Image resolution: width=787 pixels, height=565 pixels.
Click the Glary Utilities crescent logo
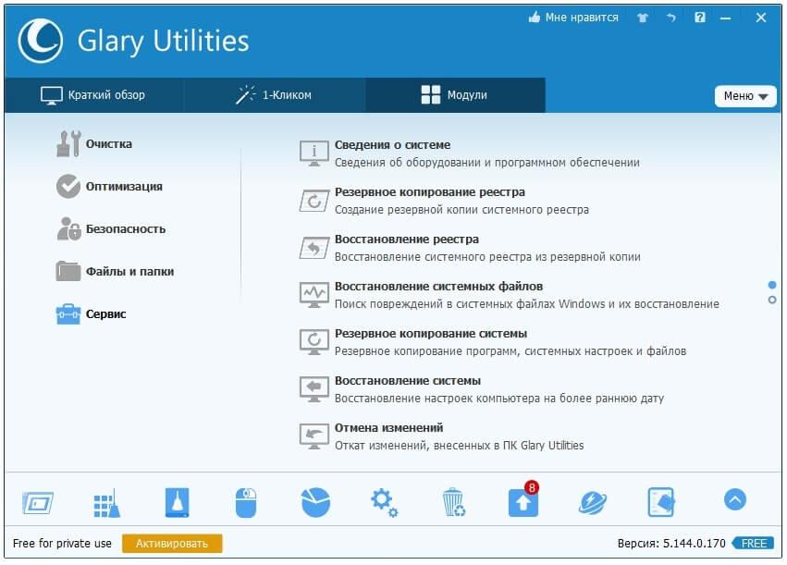point(40,41)
